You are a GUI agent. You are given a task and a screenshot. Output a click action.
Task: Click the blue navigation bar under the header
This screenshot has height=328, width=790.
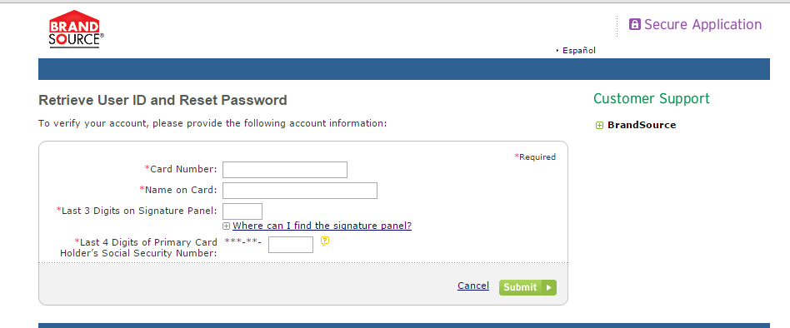click(404, 69)
